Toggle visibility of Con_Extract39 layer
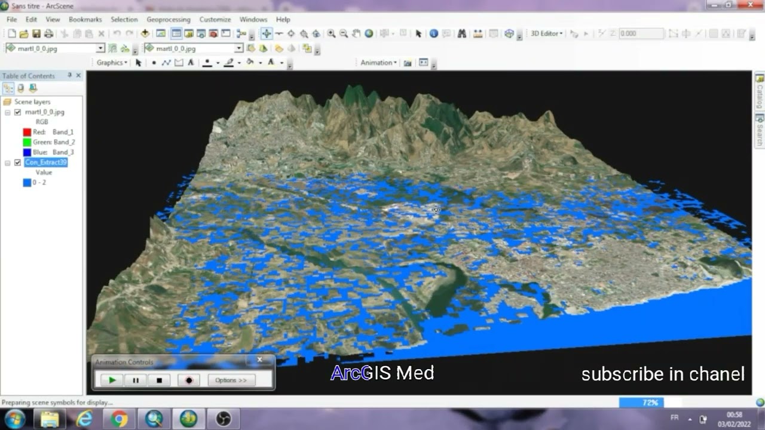The image size is (765, 430). tap(17, 162)
